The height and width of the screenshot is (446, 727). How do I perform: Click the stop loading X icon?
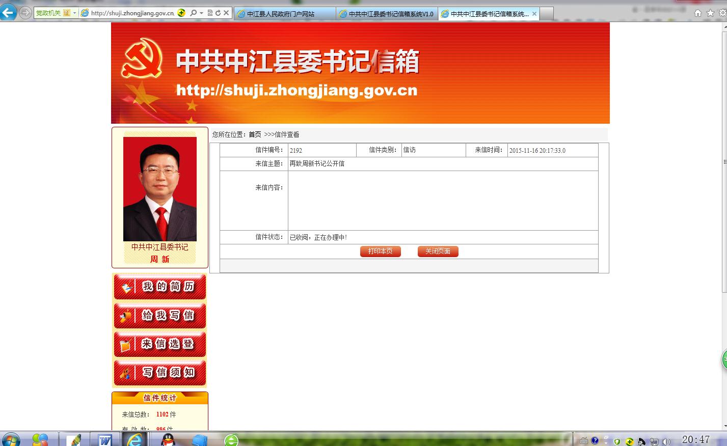click(x=226, y=13)
